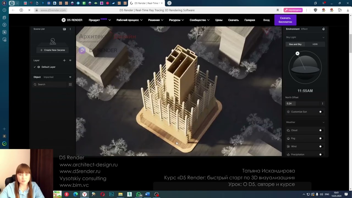Click the ENG language indicator

[x=327, y=194]
